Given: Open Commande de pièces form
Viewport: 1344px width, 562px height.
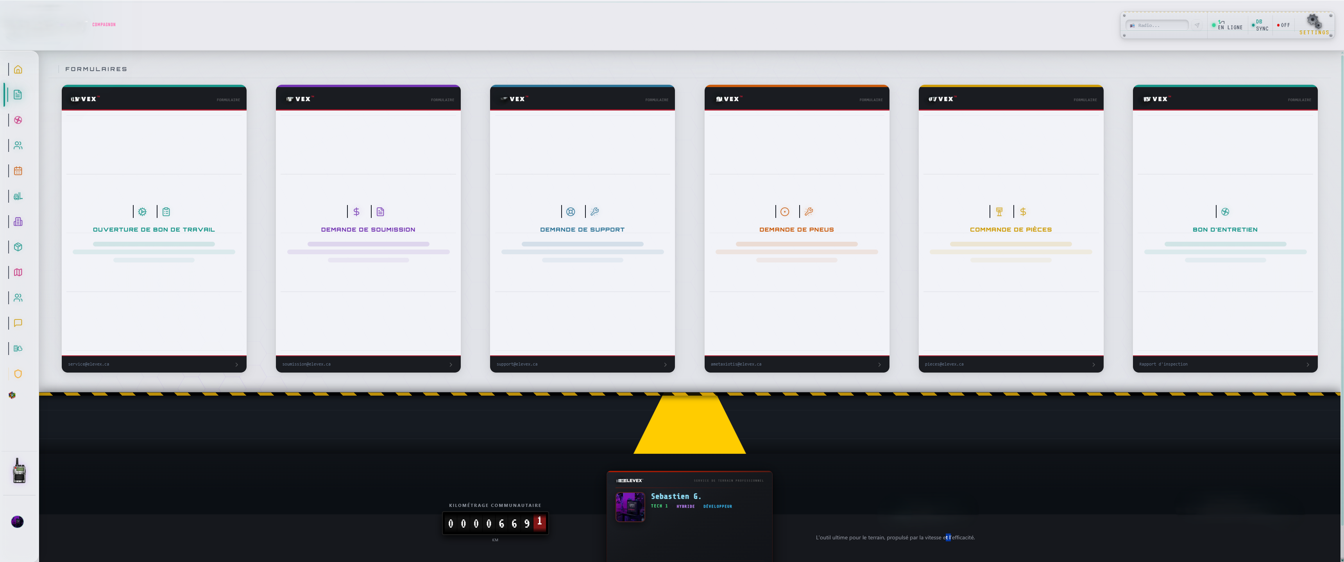Looking at the screenshot, I should tap(1011, 229).
